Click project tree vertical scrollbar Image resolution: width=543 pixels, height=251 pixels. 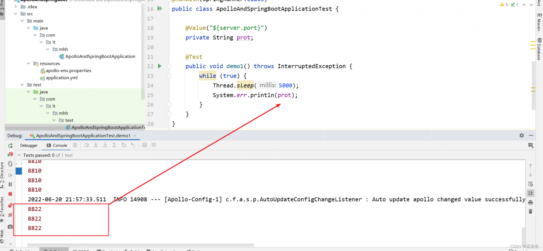(x=143, y=51)
